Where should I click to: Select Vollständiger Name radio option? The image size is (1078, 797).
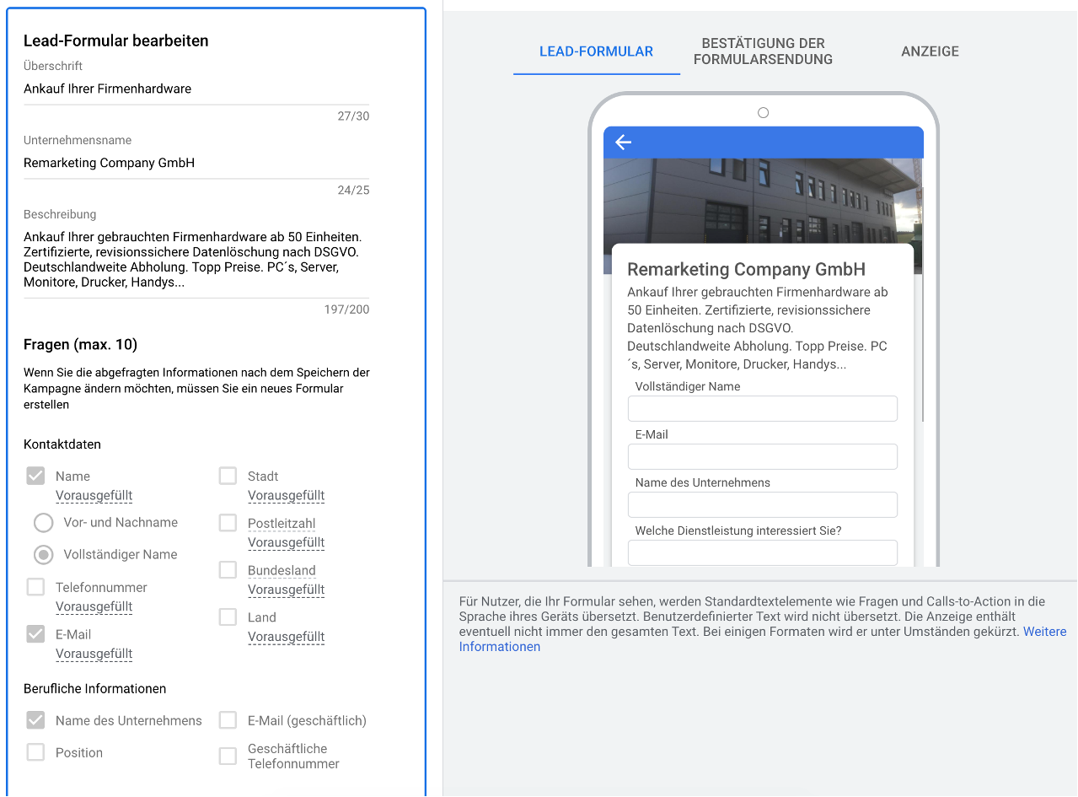[x=43, y=555]
